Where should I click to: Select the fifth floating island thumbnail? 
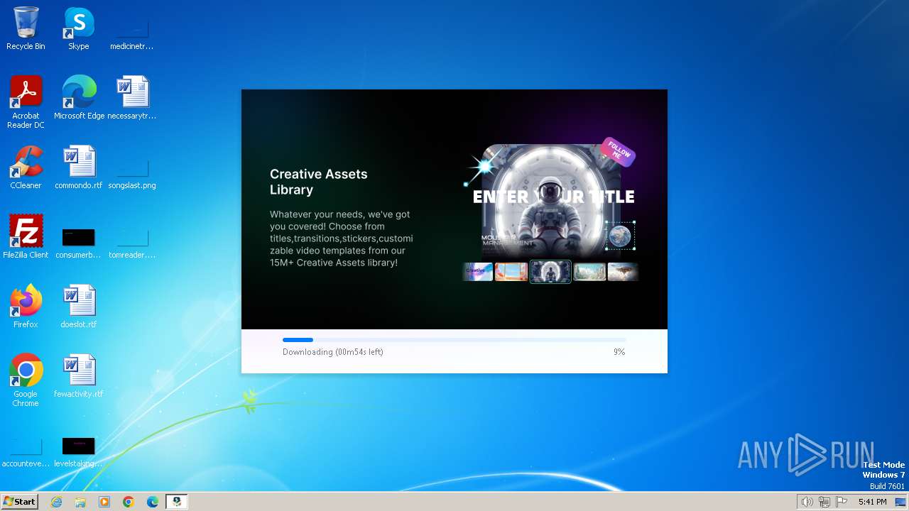coord(623,271)
